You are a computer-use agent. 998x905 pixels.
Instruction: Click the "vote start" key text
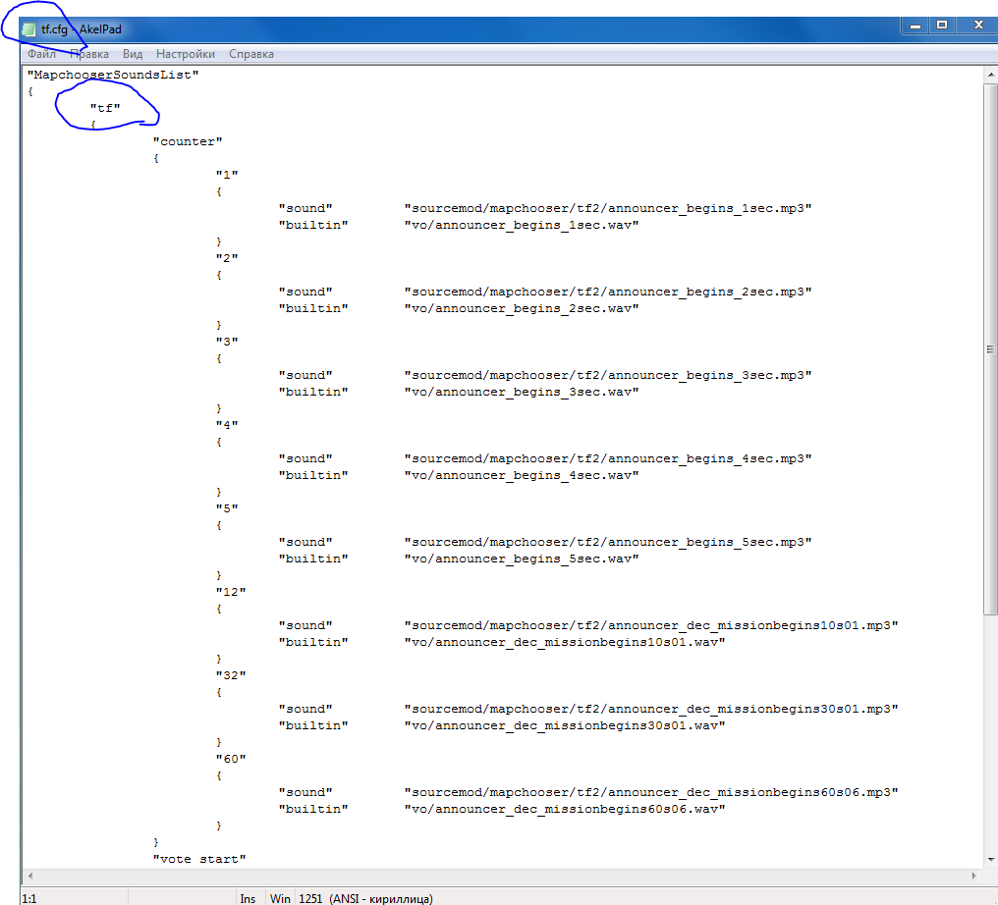click(199, 859)
